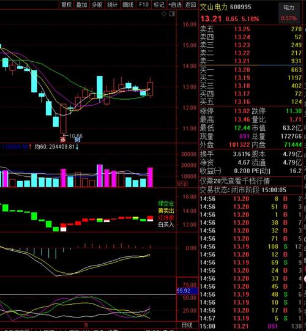Screen dimensions: 306x331
Task: Click the 总量 172766 value
Action: point(291,136)
